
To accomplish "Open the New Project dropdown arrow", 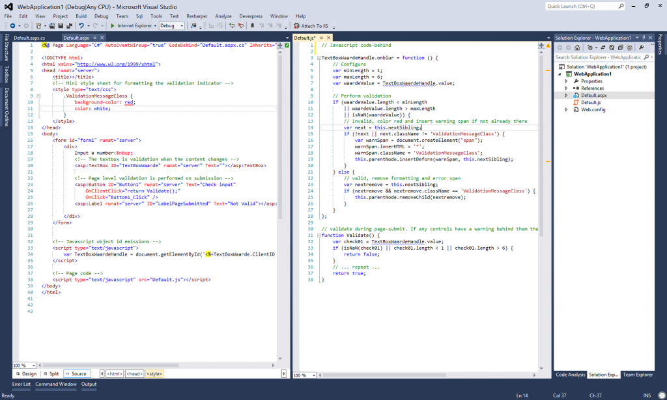I will pos(45,26).
